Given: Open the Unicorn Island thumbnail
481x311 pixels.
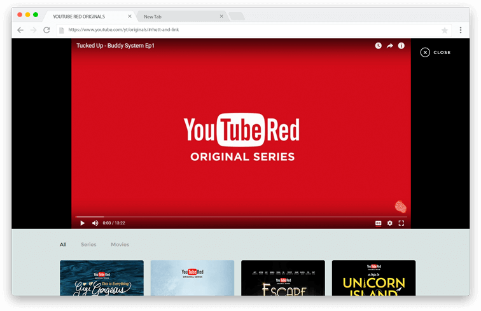Looking at the screenshot, I should click(373, 278).
